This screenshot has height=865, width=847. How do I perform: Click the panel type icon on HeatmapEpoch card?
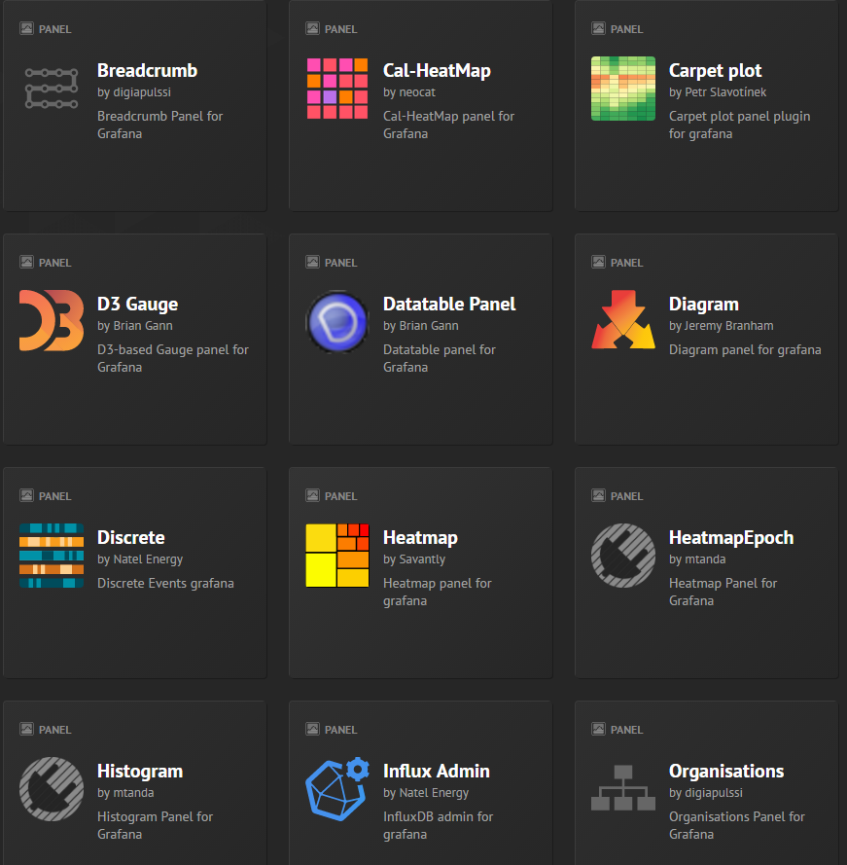point(598,495)
